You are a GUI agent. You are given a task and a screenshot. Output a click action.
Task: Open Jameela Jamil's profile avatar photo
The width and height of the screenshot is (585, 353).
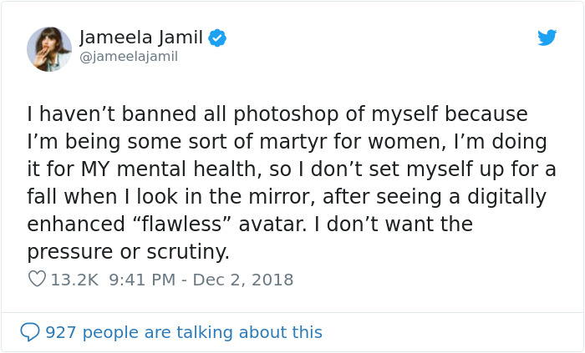48,48
